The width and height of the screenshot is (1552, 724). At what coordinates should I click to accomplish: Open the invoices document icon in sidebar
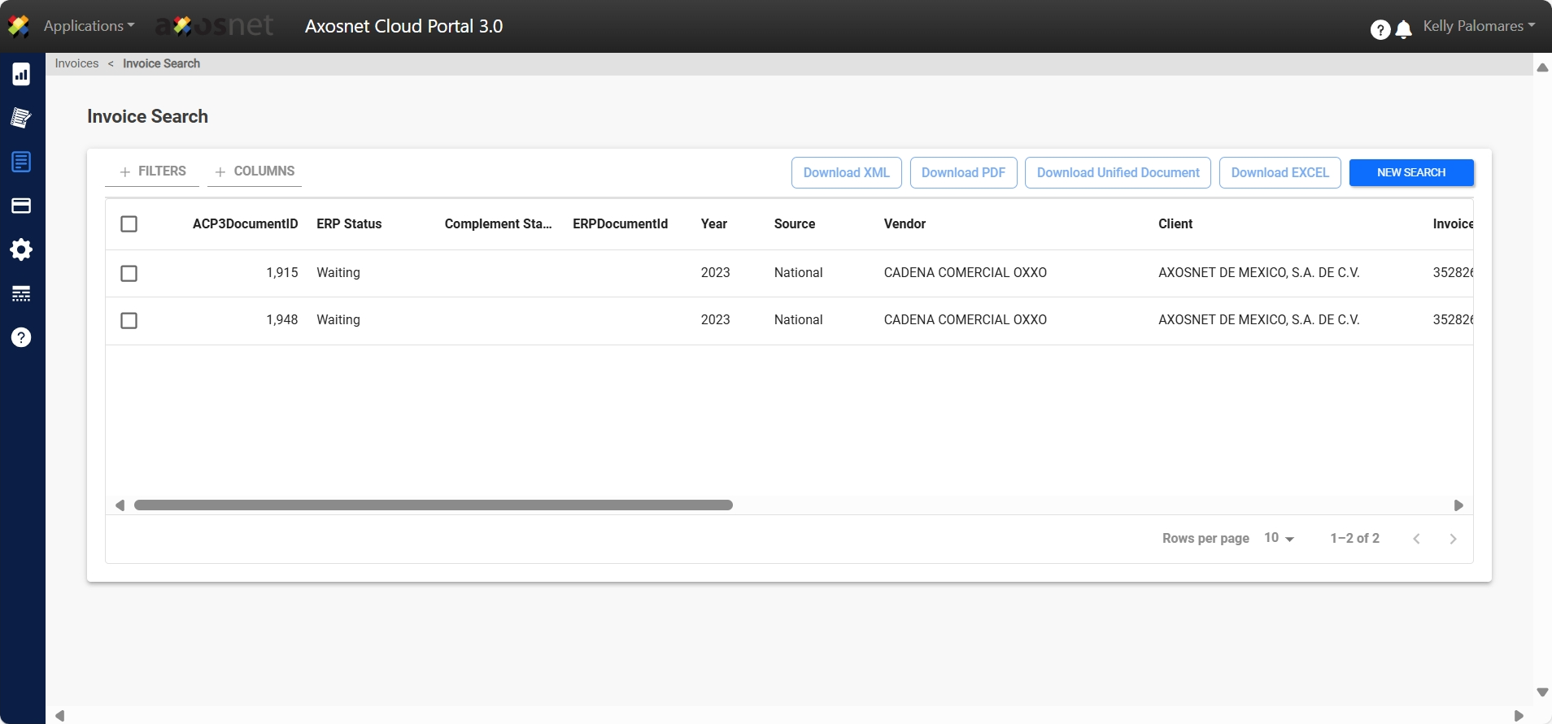(x=21, y=162)
